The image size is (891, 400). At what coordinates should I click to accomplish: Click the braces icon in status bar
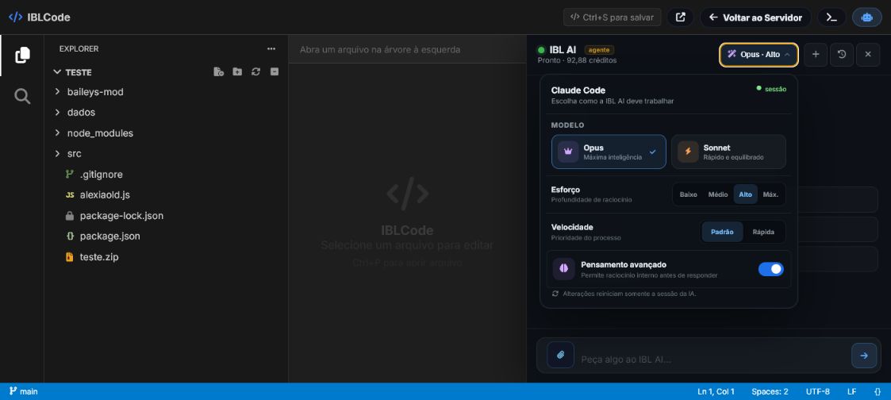point(878,391)
